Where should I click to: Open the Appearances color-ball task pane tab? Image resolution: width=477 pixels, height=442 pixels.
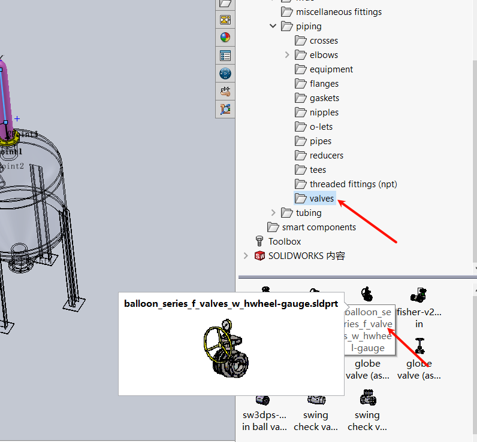tap(225, 38)
